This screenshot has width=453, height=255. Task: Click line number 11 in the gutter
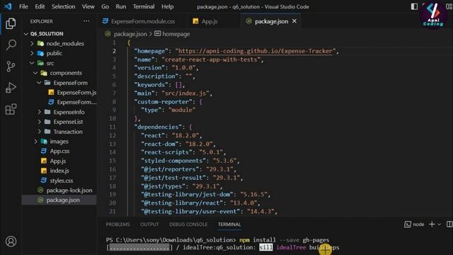(x=113, y=127)
